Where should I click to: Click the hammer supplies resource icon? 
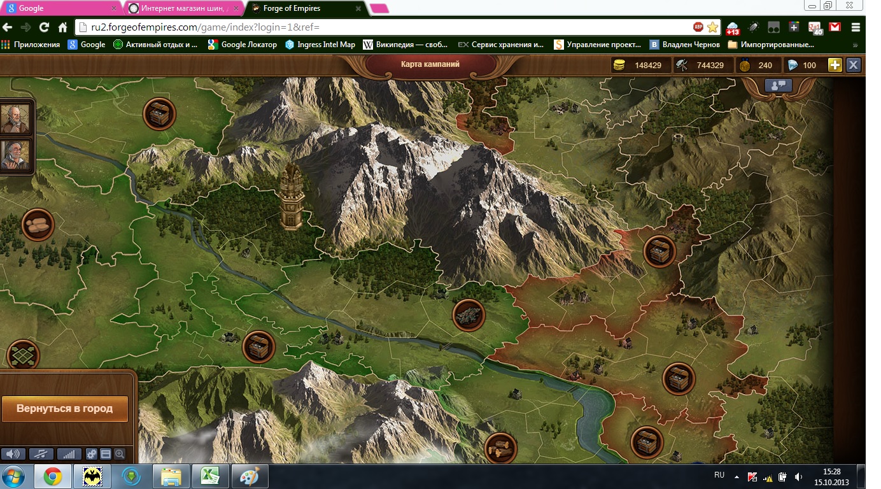click(x=682, y=65)
